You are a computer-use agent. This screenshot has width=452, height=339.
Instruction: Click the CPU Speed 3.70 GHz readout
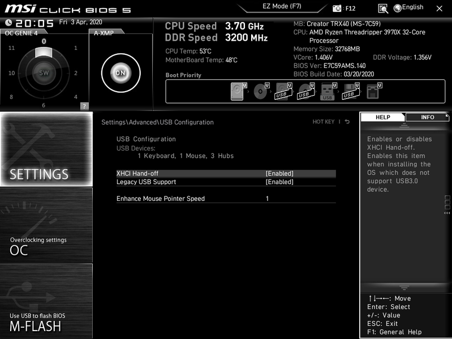pos(214,26)
